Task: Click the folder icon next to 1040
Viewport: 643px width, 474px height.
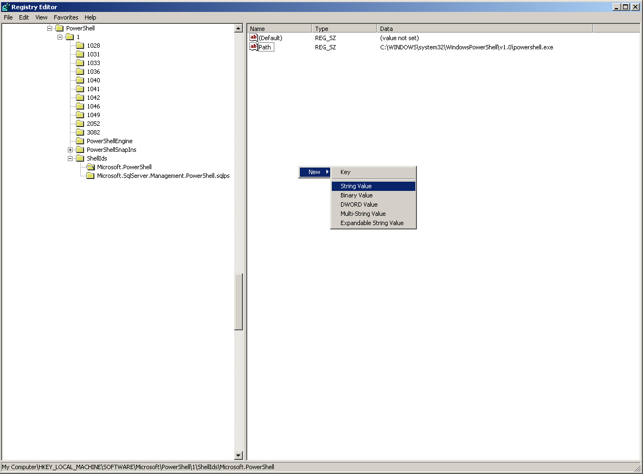Action: pos(80,80)
